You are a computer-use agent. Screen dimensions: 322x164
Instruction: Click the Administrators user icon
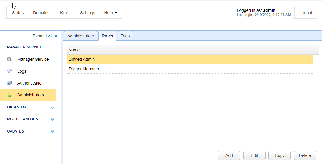tap(10, 95)
